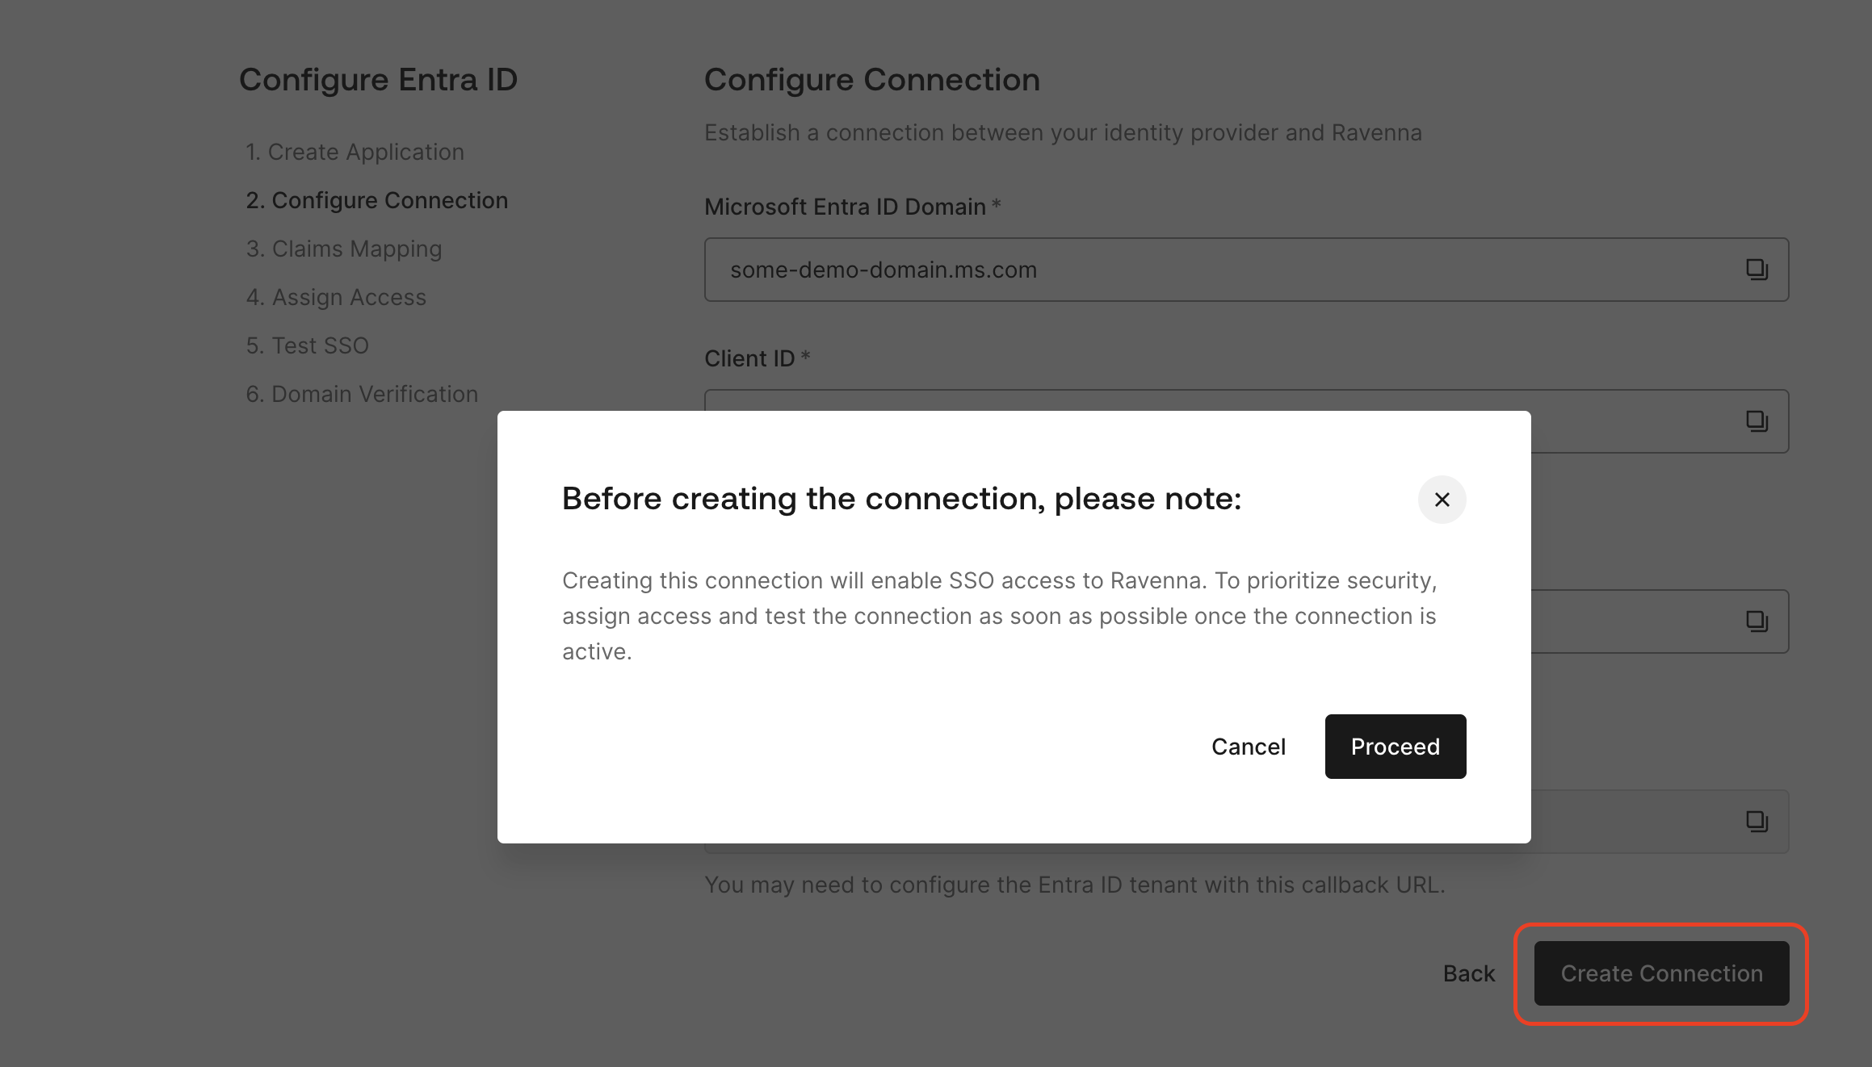Click the Client ID field's copy icon
This screenshot has width=1872, height=1067.
pos(1757,421)
